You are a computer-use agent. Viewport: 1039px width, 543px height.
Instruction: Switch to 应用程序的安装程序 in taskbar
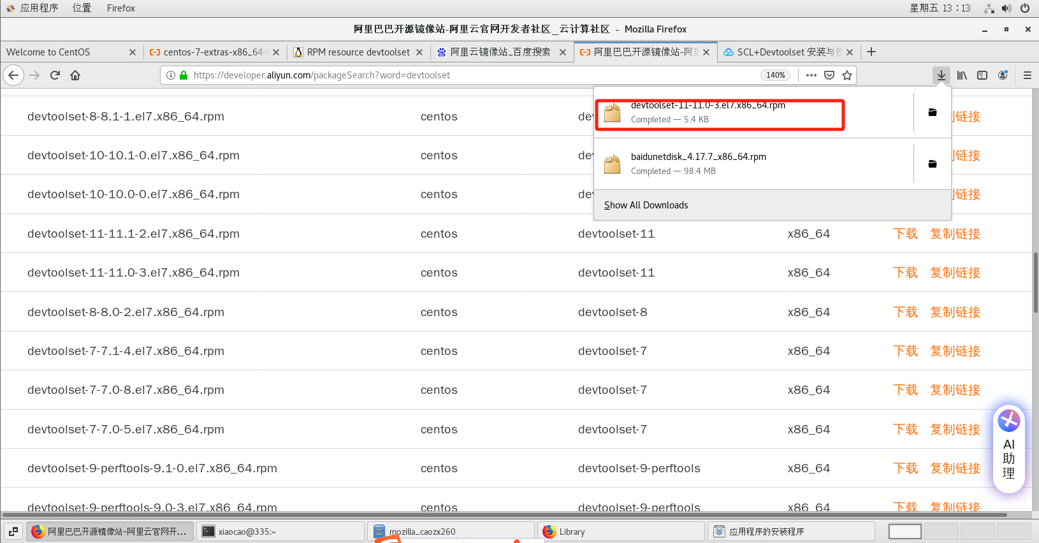click(792, 532)
